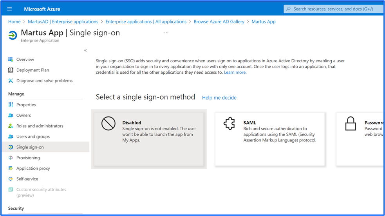
Task: Select the Password-based sign-on card
Action: (x=360, y=139)
